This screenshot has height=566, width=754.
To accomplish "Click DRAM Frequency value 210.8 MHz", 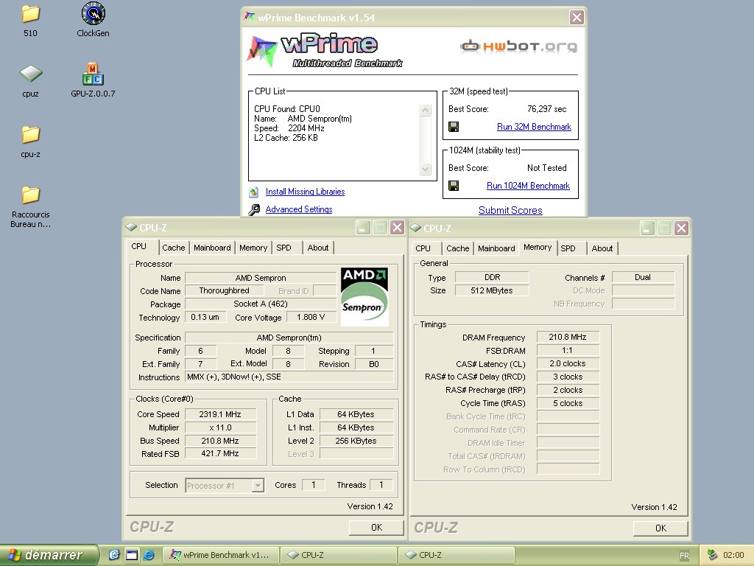I will [568, 338].
